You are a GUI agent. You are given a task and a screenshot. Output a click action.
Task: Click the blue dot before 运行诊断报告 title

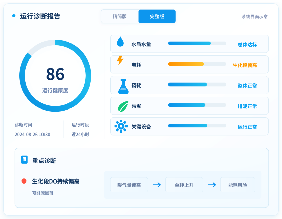click(14, 16)
